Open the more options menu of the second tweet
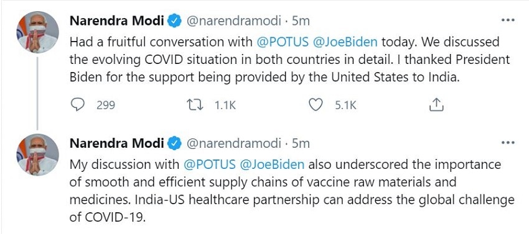This screenshot has width=529, height=234. [508, 143]
